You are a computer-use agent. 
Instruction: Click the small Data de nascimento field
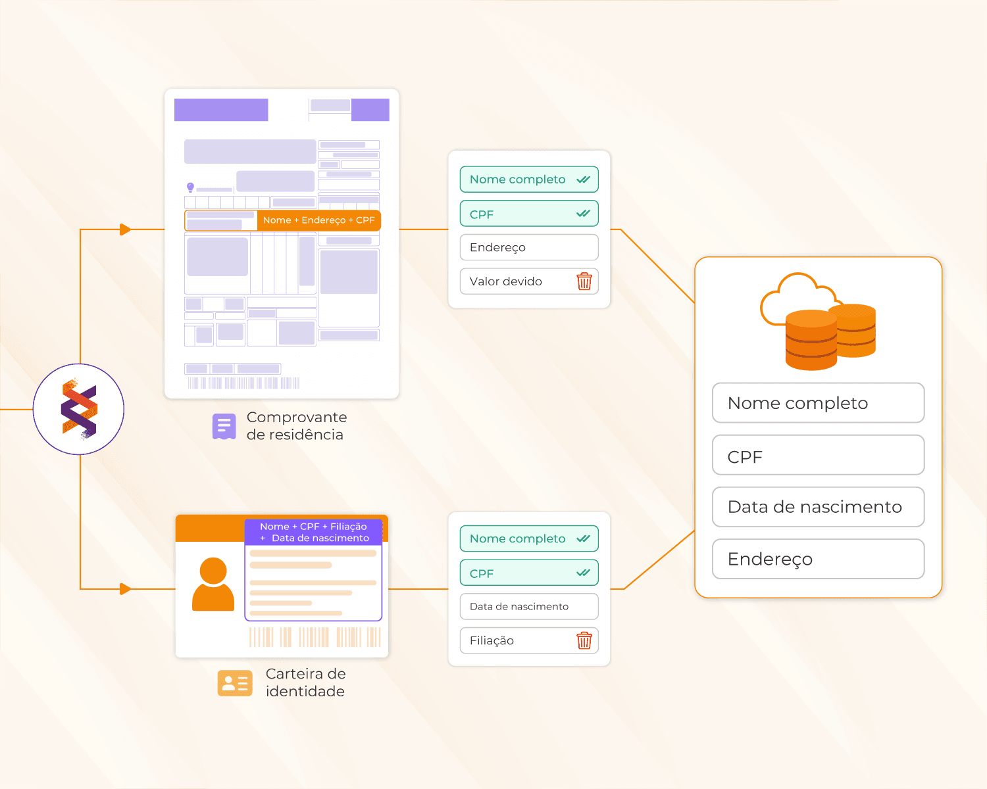(529, 606)
